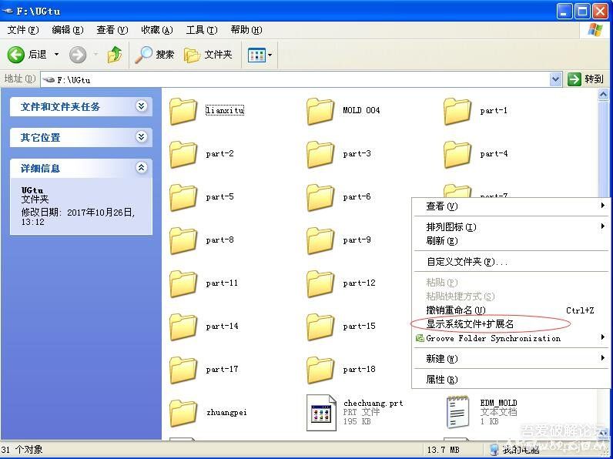
Task: Expand the 其它位置 panel
Action: 141,137
